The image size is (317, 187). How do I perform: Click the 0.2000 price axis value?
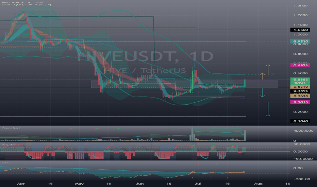point(300,112)
